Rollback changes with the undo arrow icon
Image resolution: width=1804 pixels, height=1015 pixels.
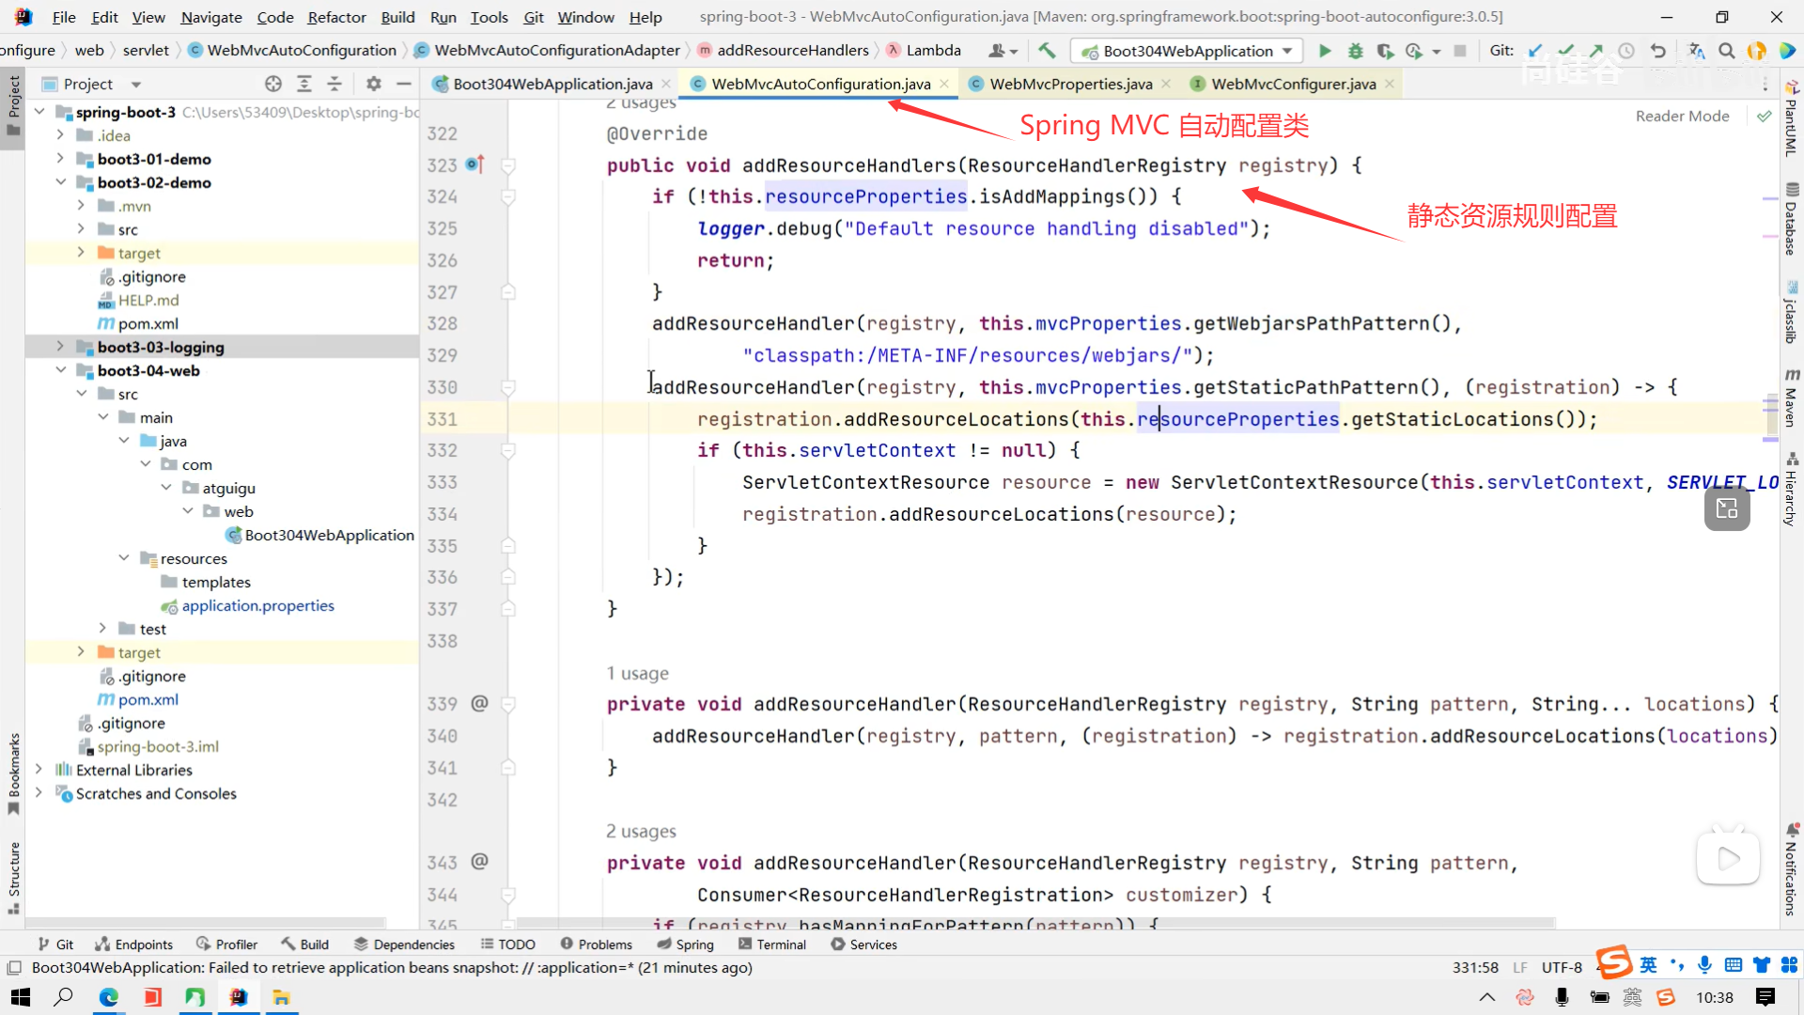(1657, 51)
